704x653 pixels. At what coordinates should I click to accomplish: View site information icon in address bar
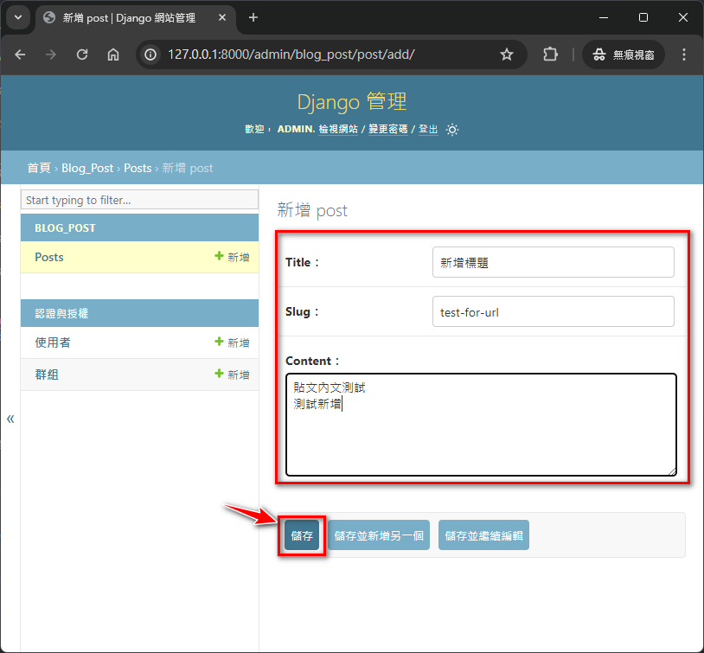[150, 54]
